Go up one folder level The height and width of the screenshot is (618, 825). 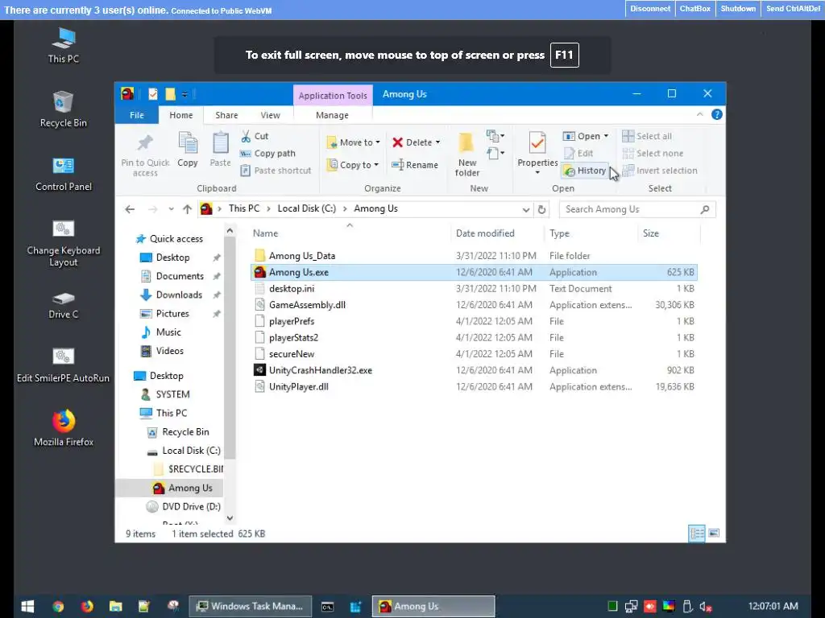point(187,209)
